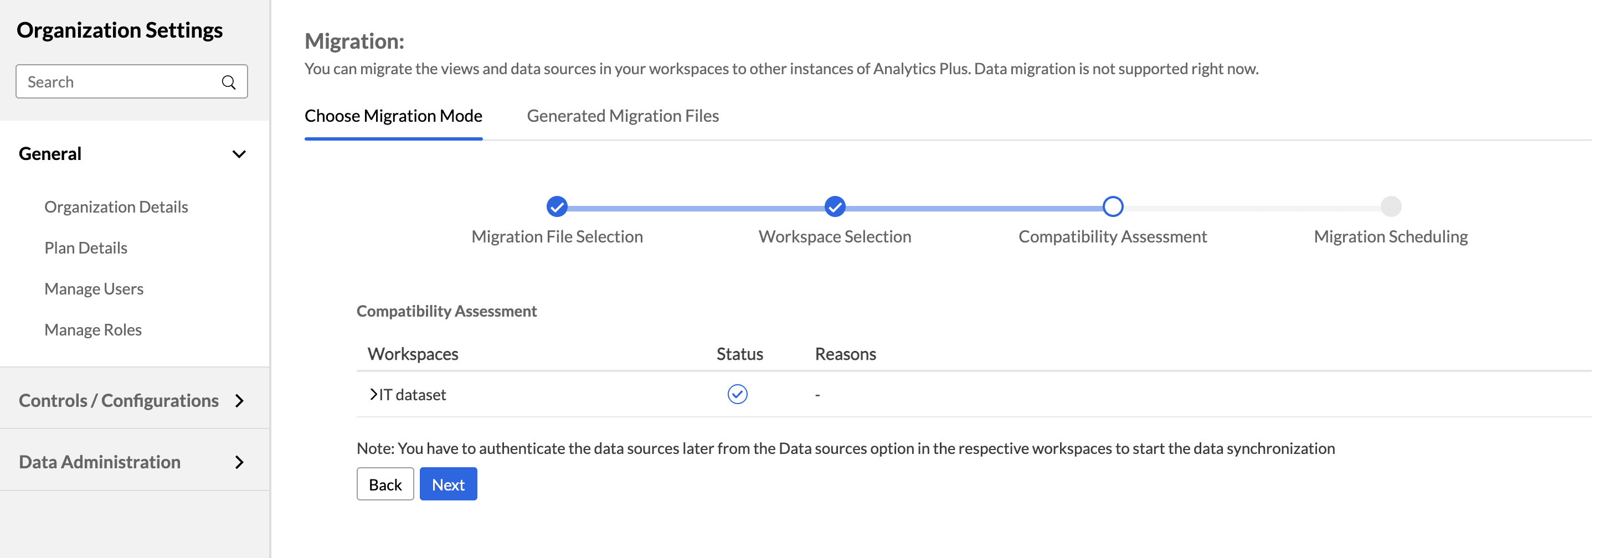Expand the IT dataset workspace row

click(374, 394)
